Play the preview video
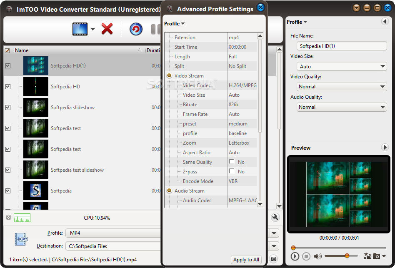395x268 pixels. point(295,256)
